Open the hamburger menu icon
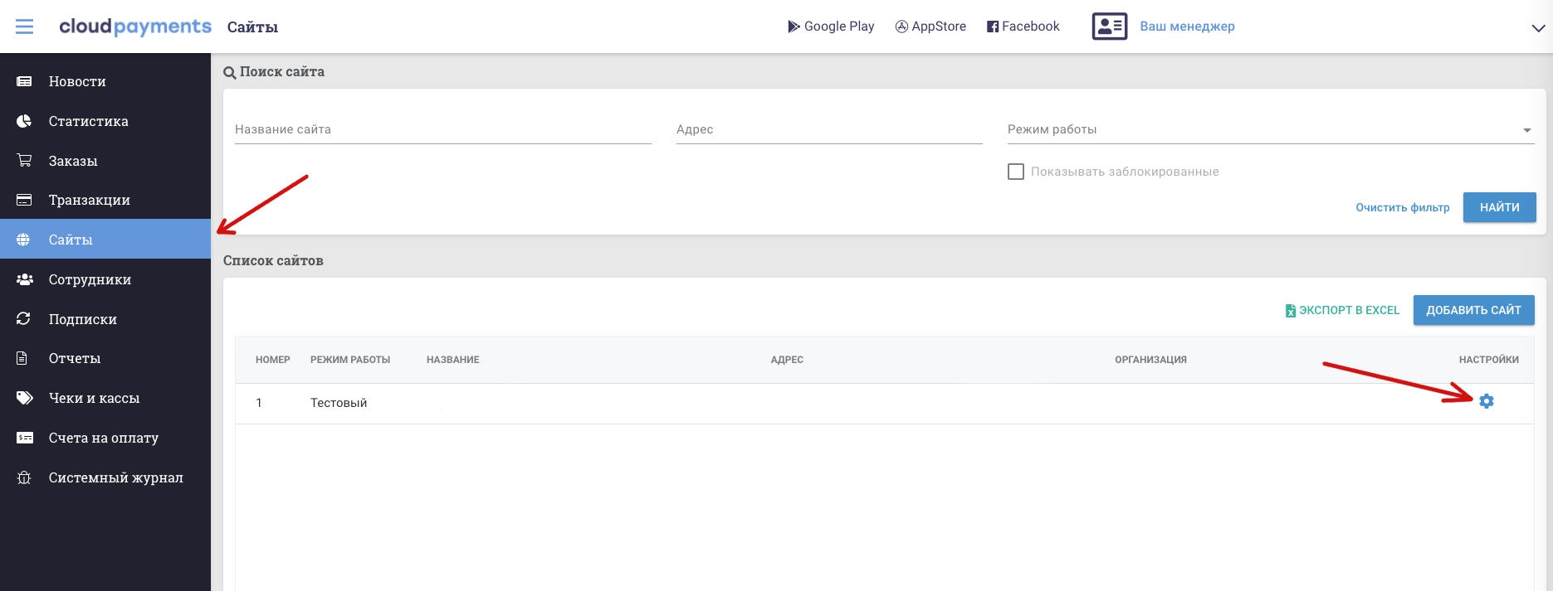The image size is (1553, 591). click(25, 27)
